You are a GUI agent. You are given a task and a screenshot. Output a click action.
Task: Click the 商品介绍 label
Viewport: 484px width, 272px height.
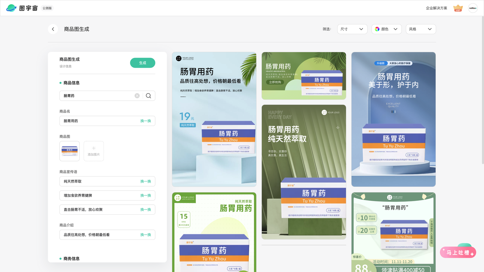point(67,225)
